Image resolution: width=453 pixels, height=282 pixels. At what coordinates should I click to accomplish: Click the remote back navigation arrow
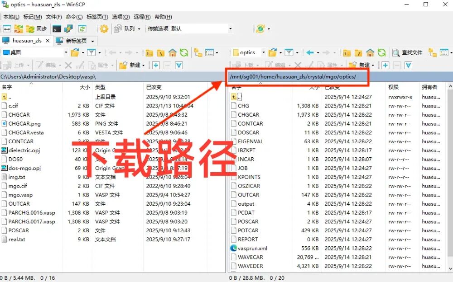tap(310, 52)
